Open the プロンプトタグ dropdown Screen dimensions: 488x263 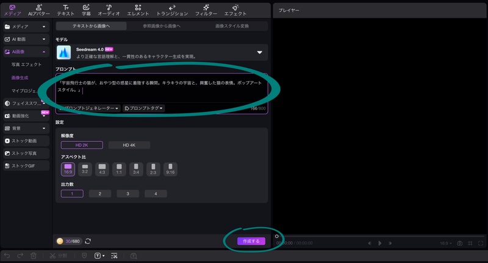144,108
